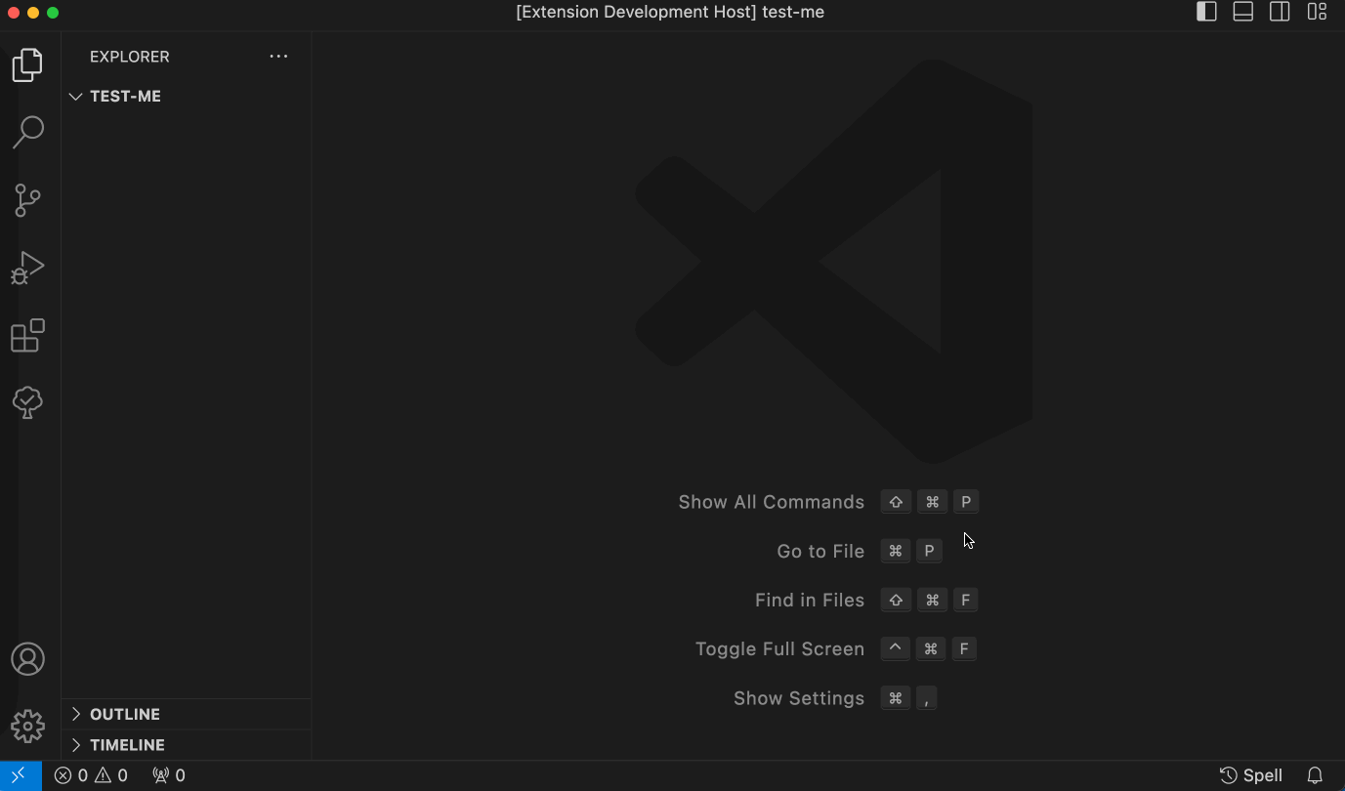
Task: Collapse the TEST-ME folder
Action: point(76,96)
